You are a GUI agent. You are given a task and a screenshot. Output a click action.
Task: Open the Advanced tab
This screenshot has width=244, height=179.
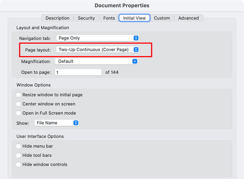click(x=188, y=18)
